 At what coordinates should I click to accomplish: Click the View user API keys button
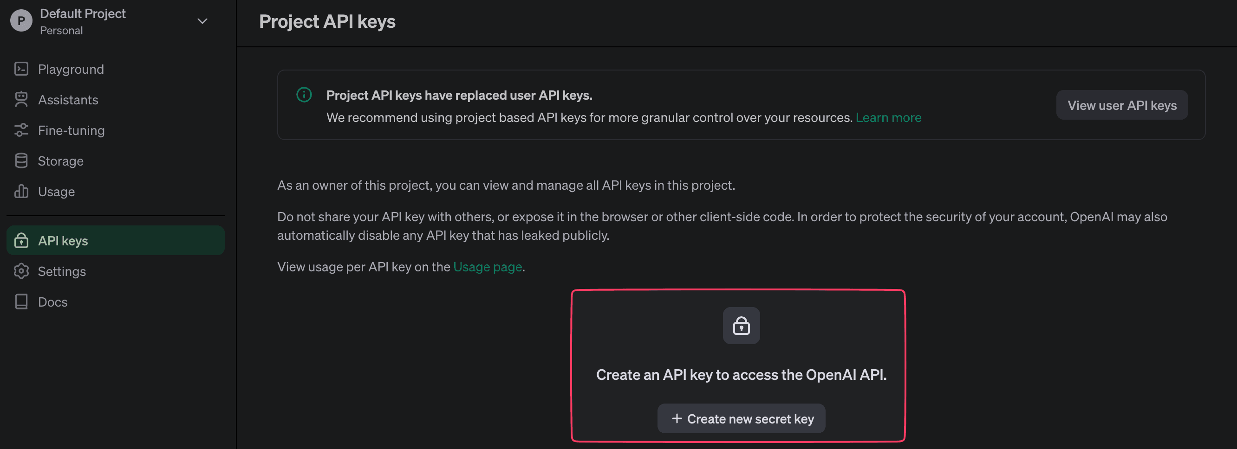coord(1122,105)
